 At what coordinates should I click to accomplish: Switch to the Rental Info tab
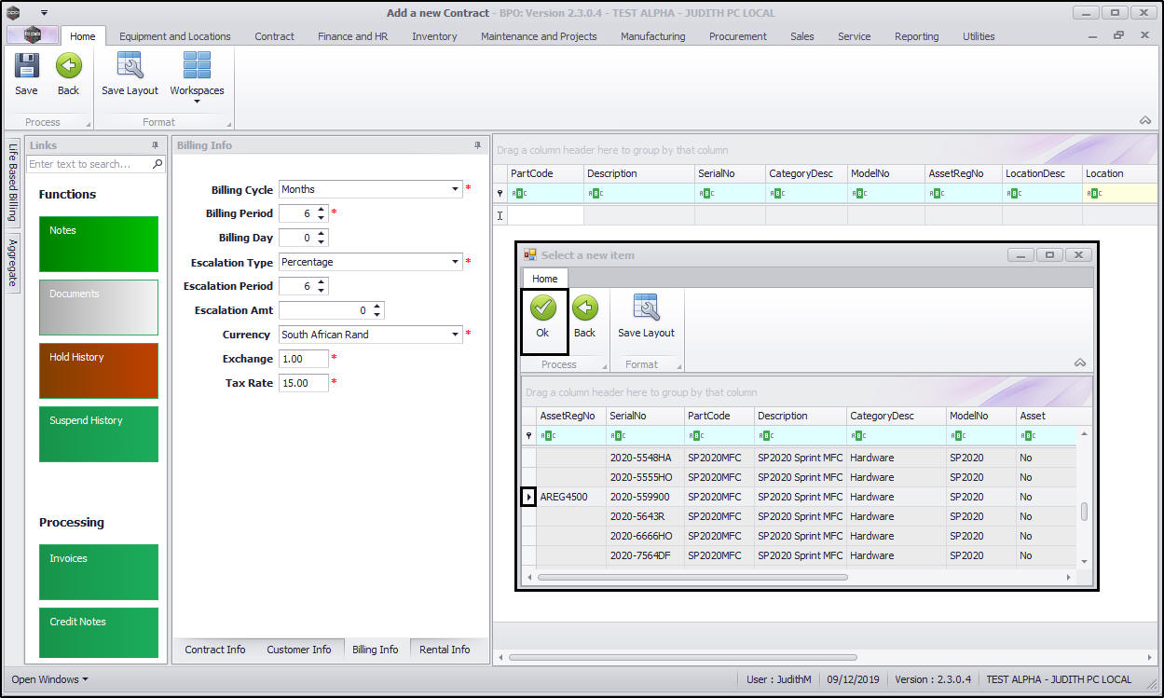pos(445,650)
